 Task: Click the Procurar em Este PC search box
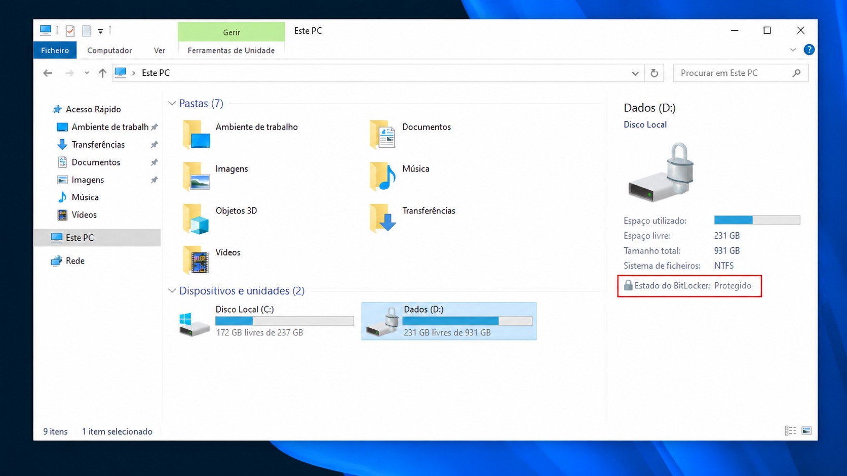click(740, 73)
